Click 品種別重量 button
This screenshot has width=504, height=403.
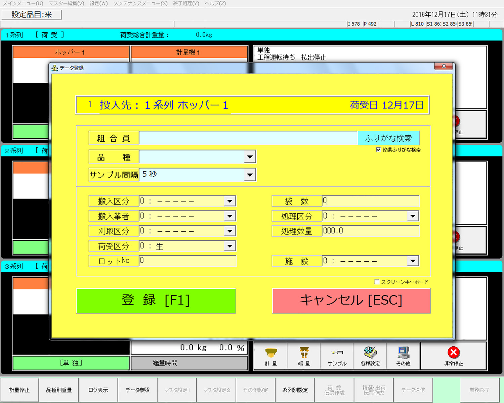click(59, 390)
